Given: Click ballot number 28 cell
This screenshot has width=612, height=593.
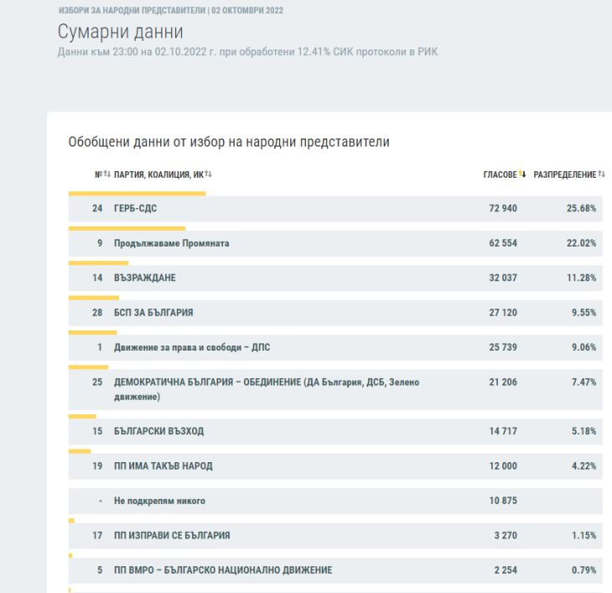Looking at the screenshot, I should click(x=97, y=313).
